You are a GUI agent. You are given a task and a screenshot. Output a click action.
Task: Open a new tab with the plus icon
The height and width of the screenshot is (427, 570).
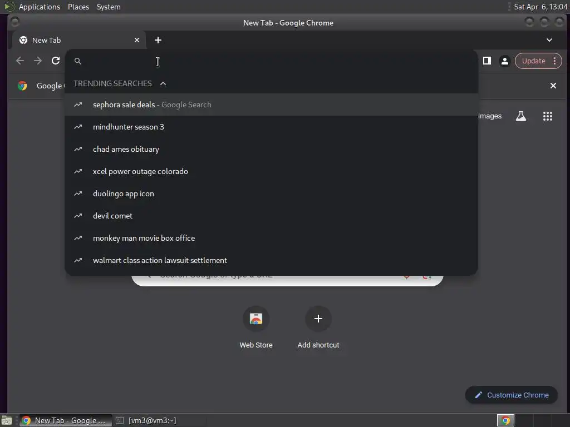[158, 40]
